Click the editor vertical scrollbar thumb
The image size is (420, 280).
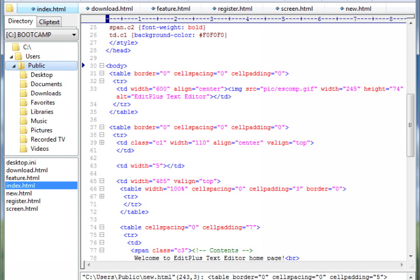(x=410, y=125)
